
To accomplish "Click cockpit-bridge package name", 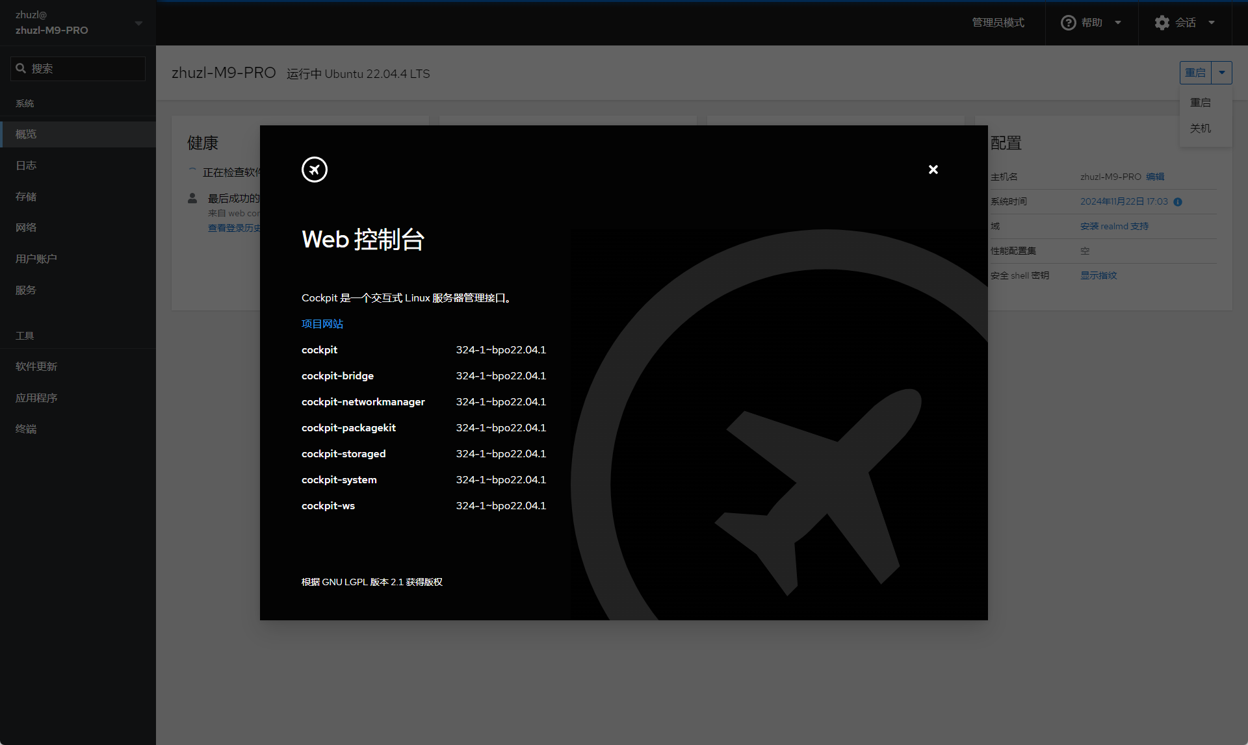I will 337,375.
